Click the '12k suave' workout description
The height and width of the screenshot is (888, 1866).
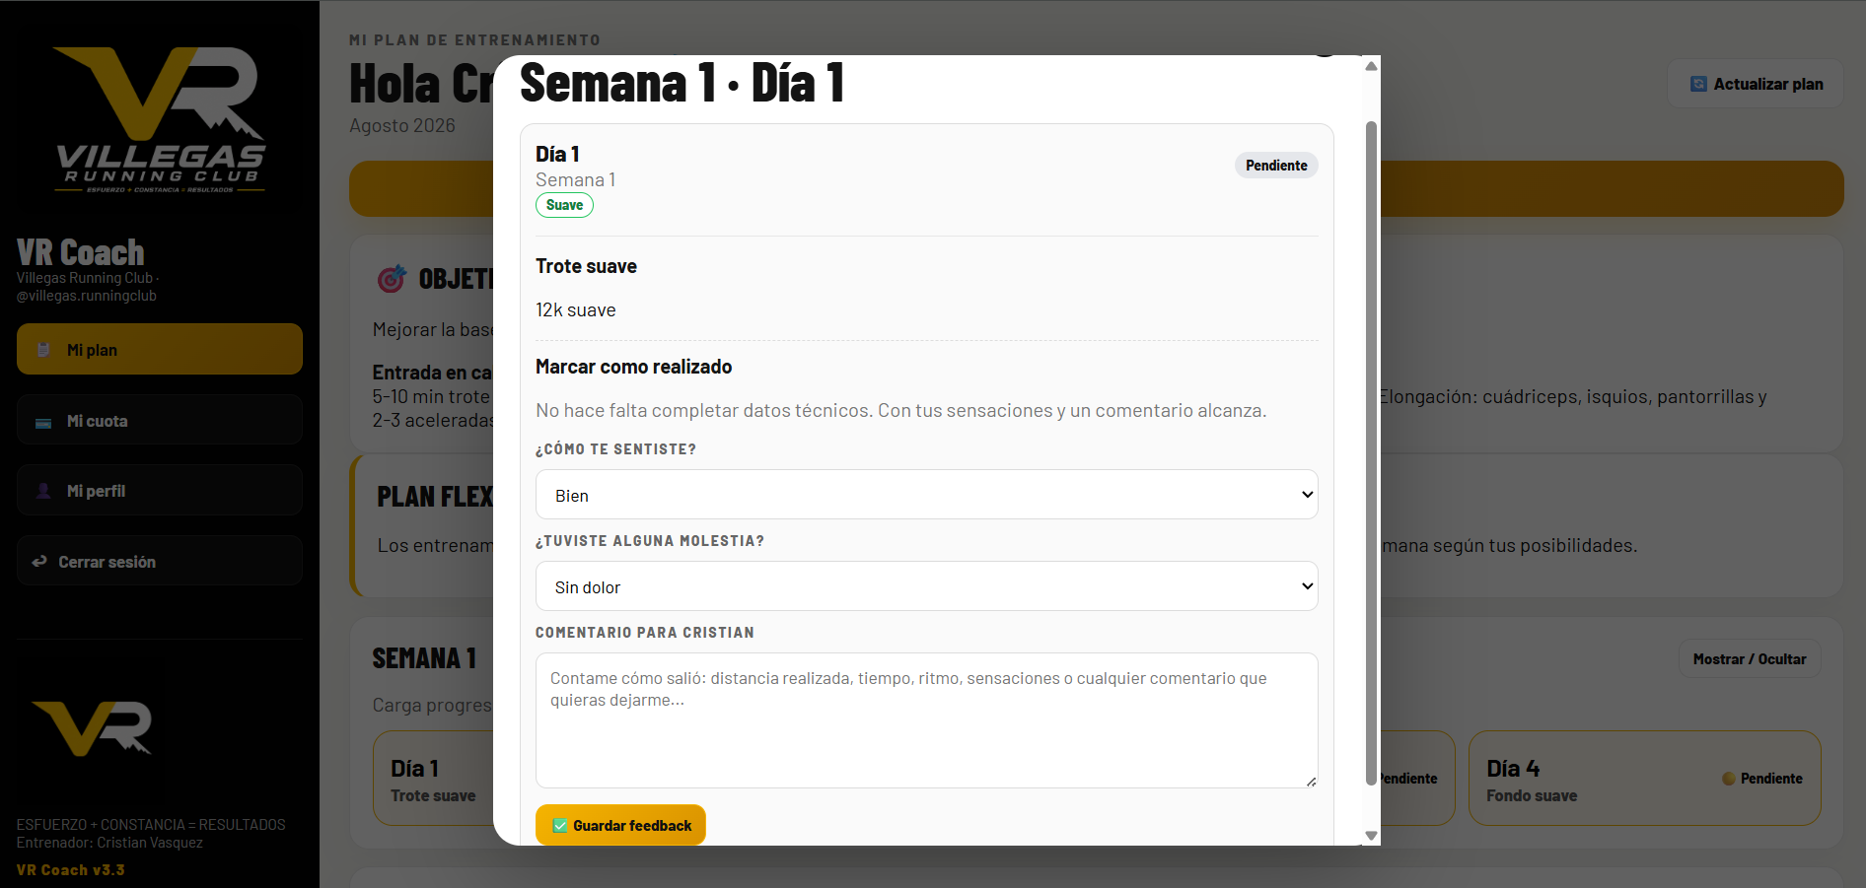click(576, 309)
